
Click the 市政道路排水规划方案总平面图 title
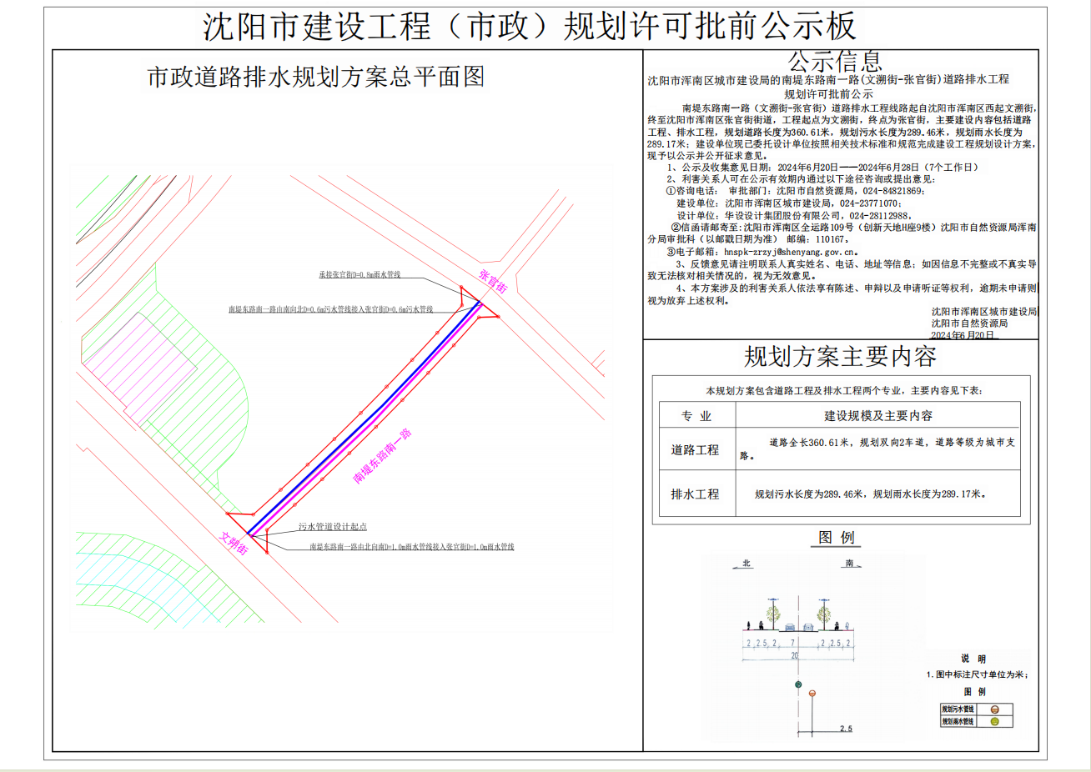(x=316, y=77)
